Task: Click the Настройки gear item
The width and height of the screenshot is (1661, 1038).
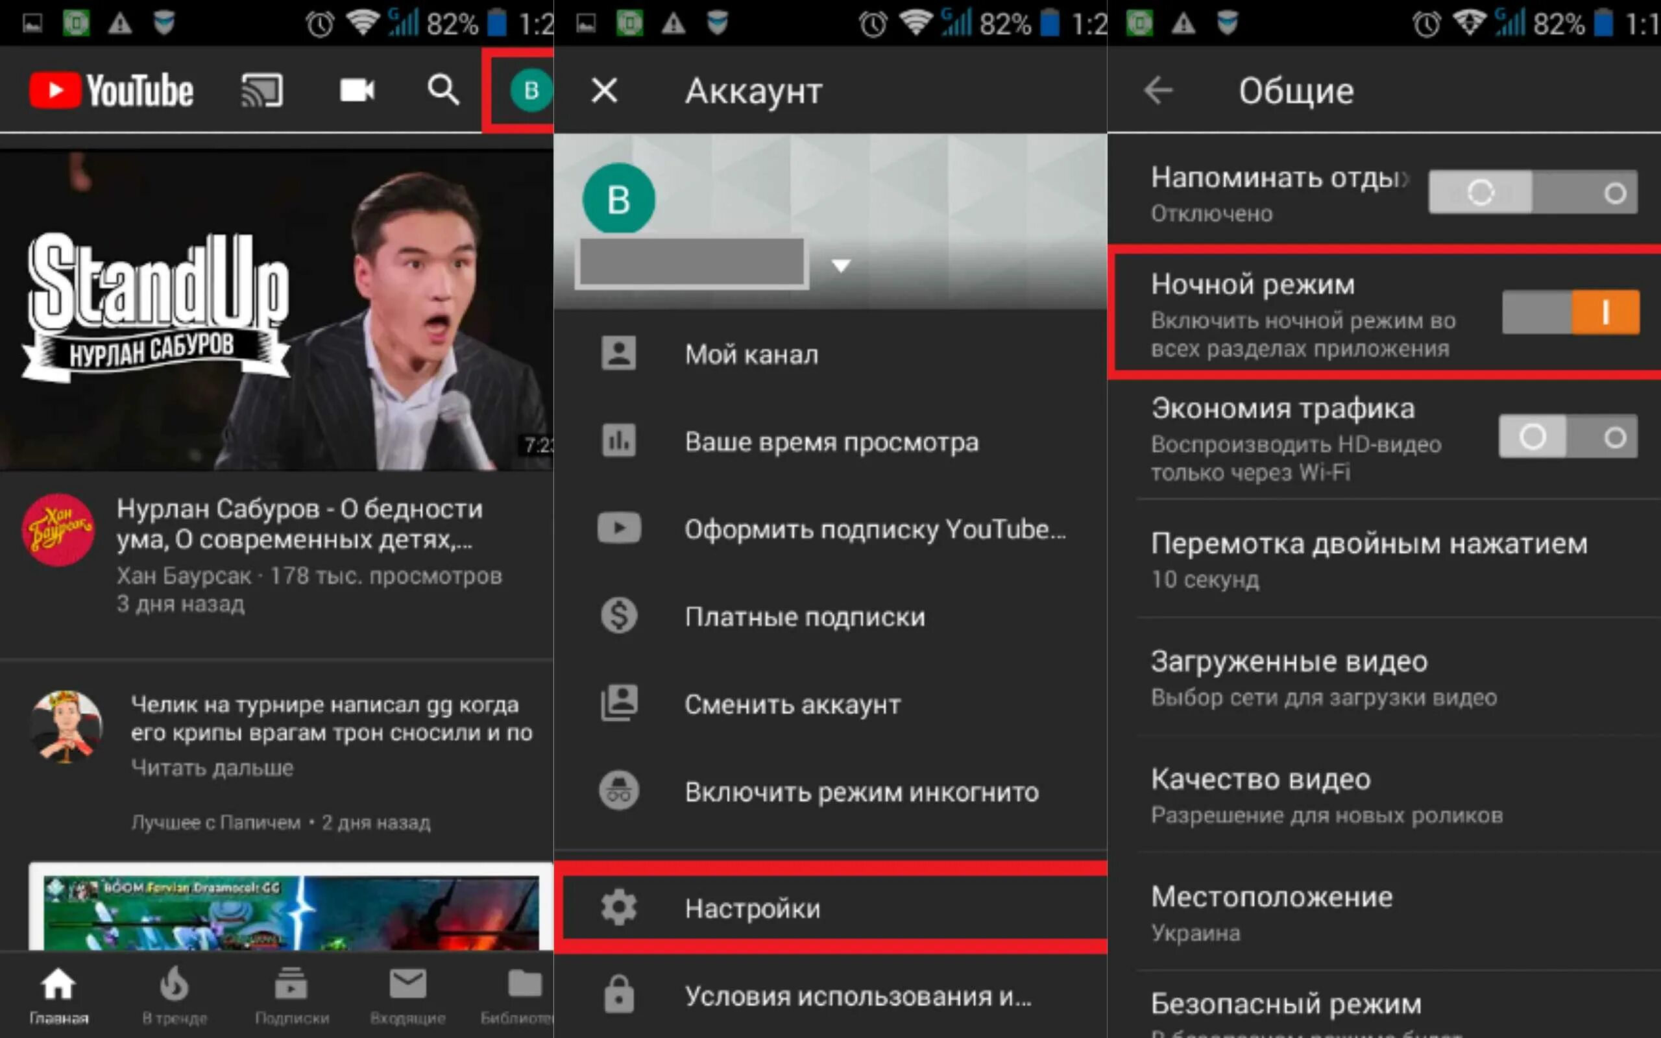Action: pos(751,908)
